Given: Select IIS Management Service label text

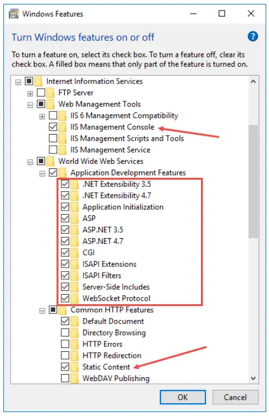Looking at the screenshot, I should click(x=110, y=150).
